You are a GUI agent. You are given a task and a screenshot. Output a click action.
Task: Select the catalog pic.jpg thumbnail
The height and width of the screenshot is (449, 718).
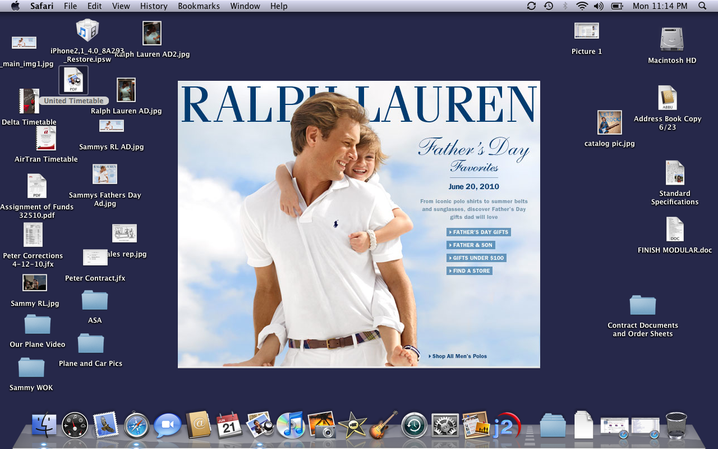610,122
